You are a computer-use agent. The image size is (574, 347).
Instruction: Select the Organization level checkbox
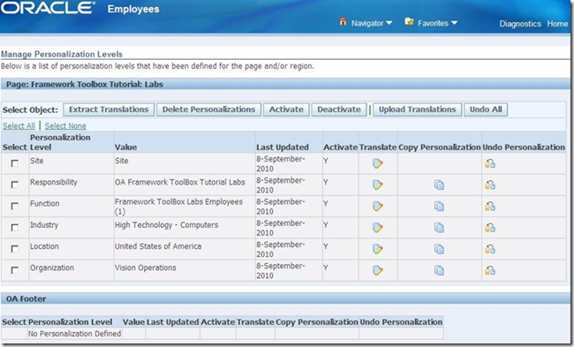15,270
